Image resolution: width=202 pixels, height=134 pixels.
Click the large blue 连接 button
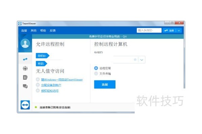pyautogui.click(x=105, y=84)
